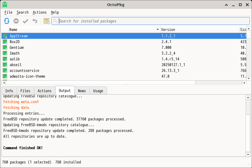Viewport: 252px width, 168px height.
Task: Select the Box2D package name
Action: click(x=15, y=42)
